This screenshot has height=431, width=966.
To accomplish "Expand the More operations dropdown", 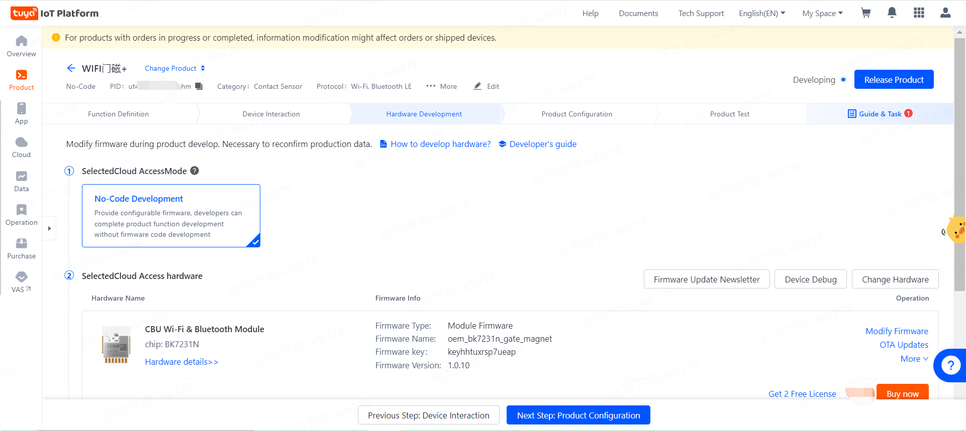I will [x=914, y=359].
